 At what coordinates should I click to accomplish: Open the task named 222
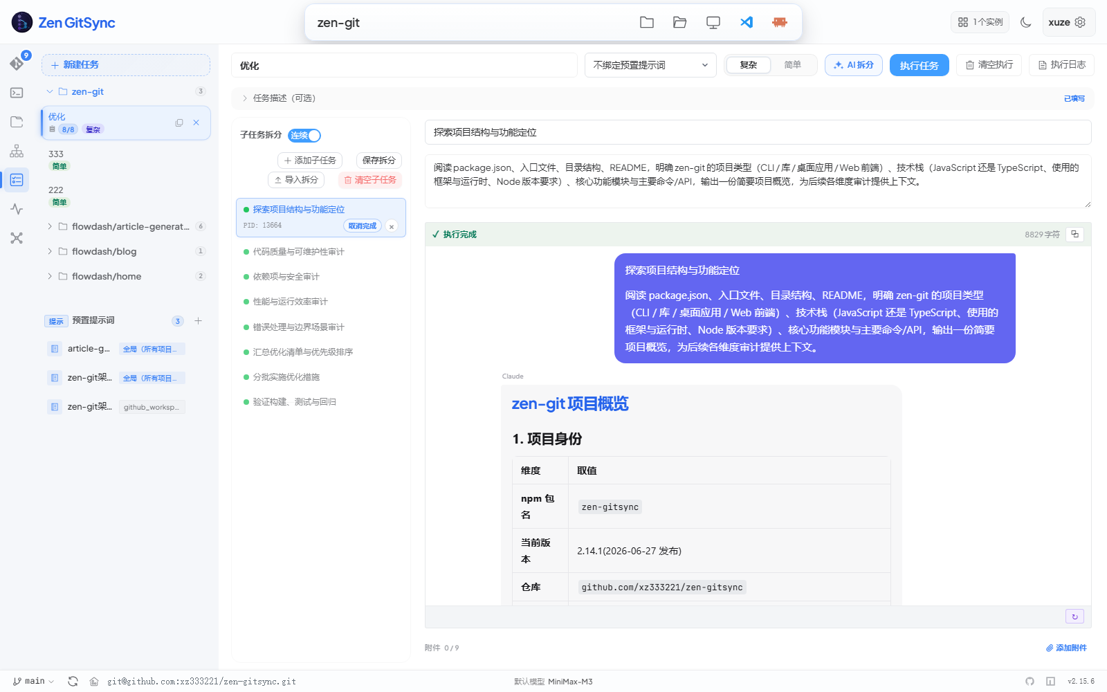coord(126,195)
